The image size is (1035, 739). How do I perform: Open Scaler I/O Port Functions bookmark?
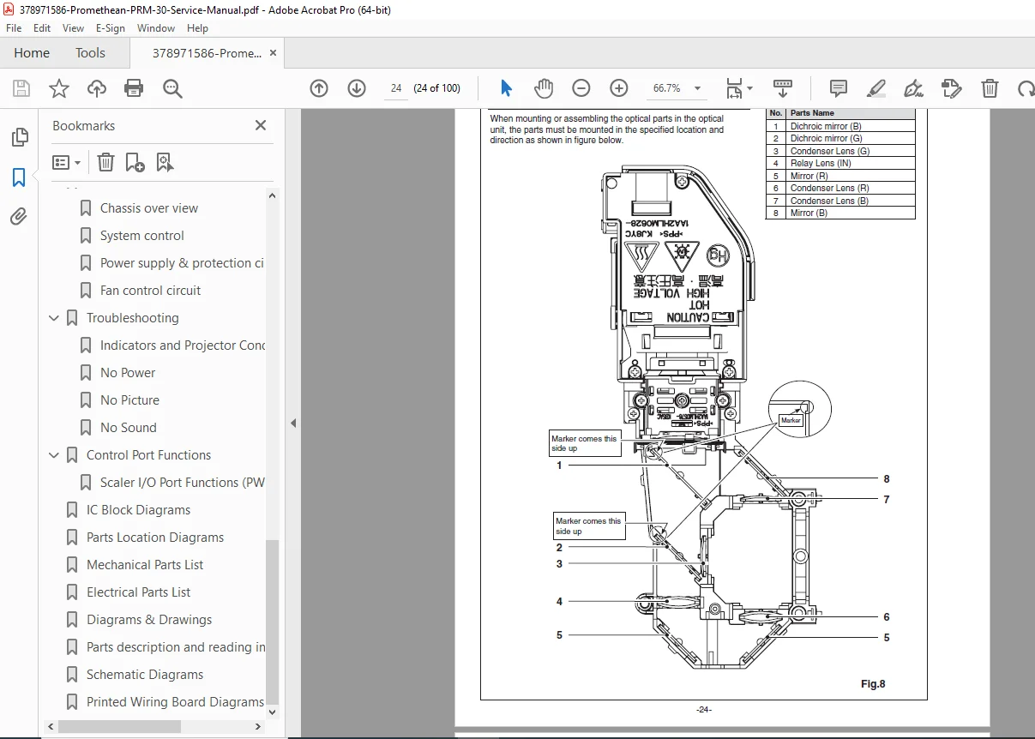pos(183,483)
